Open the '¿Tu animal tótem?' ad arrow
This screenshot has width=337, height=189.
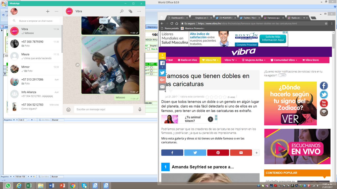pyautogui.click(x=210, y=119)
